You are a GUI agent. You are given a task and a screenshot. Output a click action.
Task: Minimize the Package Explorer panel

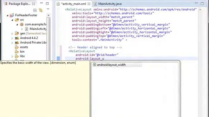tap(41, 3)
